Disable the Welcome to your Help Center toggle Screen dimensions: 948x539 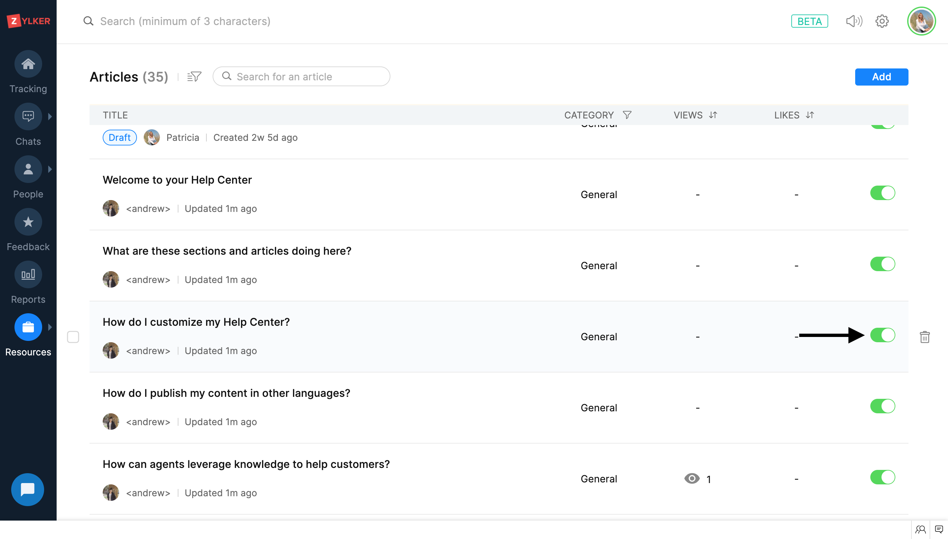pyautogui.click(x=882, y=193)
